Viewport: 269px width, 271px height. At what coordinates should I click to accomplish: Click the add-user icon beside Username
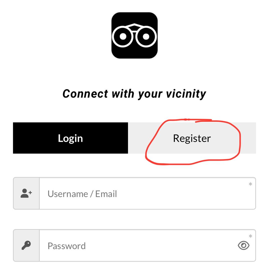pyautogui.click(x=26, y=193)
